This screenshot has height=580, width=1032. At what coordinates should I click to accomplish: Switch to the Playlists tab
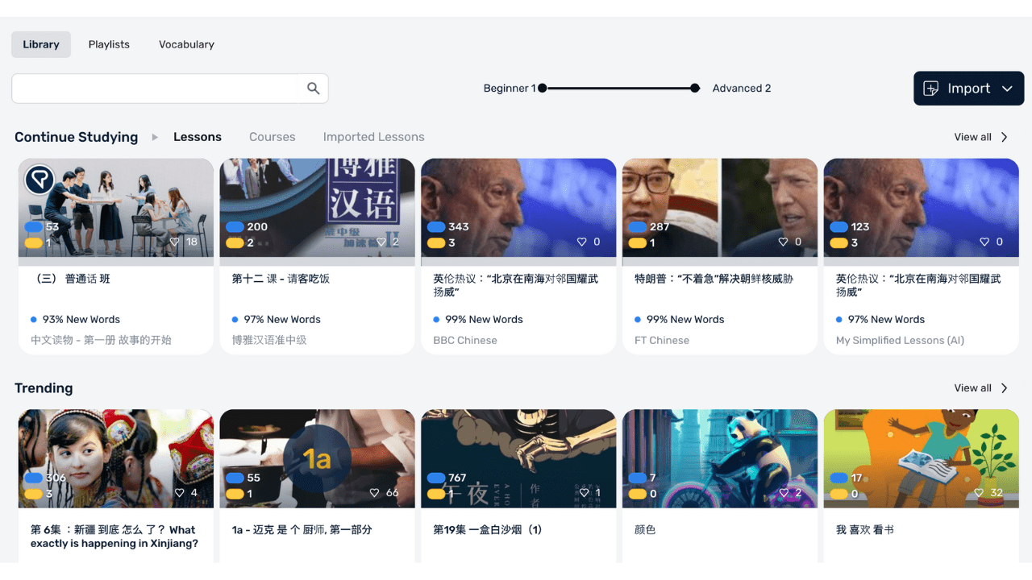[x=109, y=44]
